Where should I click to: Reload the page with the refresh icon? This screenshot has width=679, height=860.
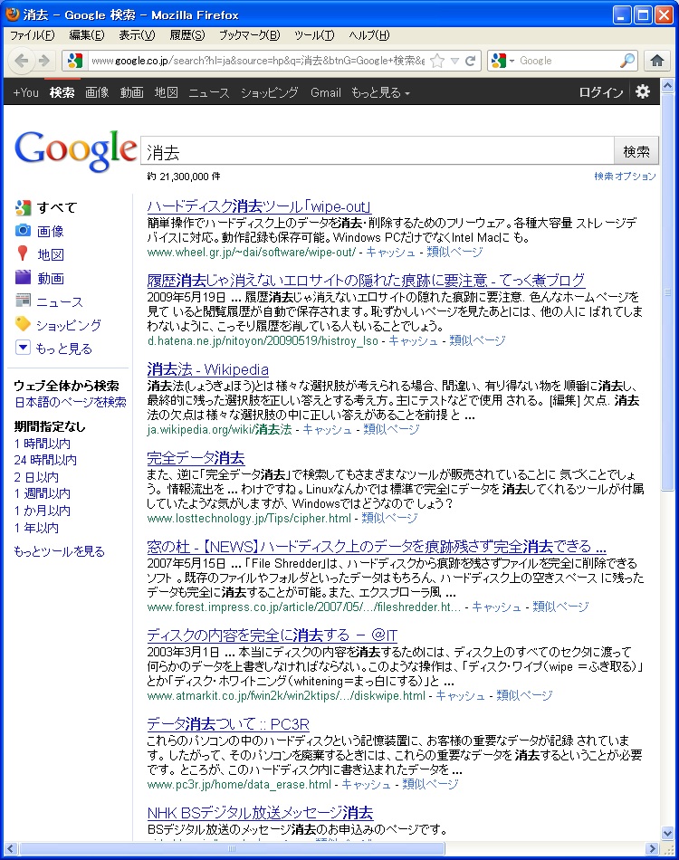point(470,61)
